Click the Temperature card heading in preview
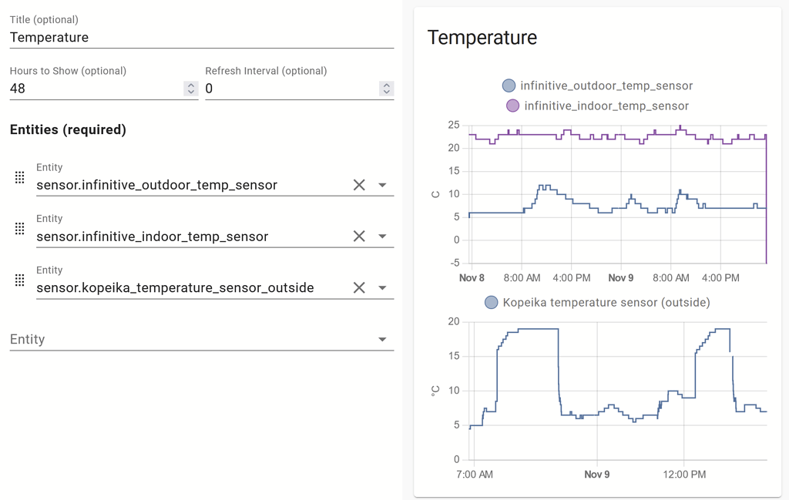789x500 pixels. click(x=482, y=37)
